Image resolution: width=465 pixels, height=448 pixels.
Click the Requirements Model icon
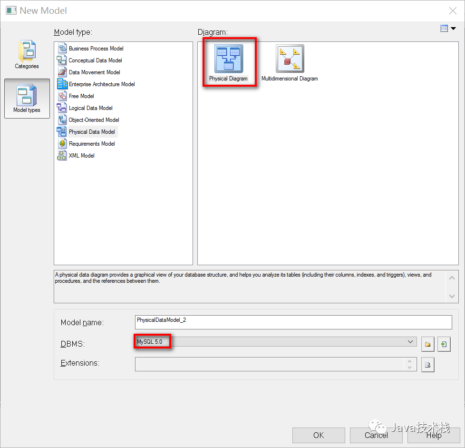62,143
